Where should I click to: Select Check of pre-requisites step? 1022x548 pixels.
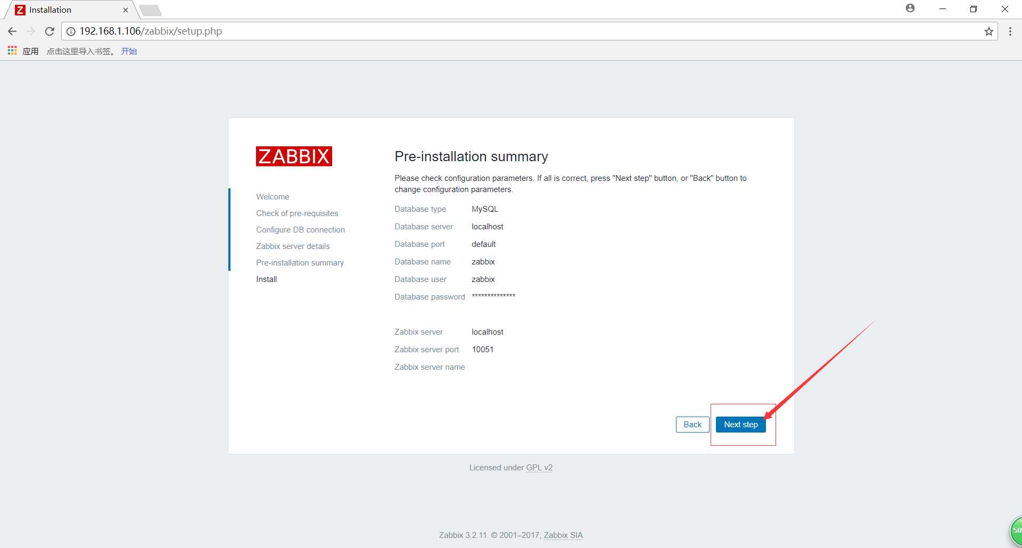click(x=297, y=213)
